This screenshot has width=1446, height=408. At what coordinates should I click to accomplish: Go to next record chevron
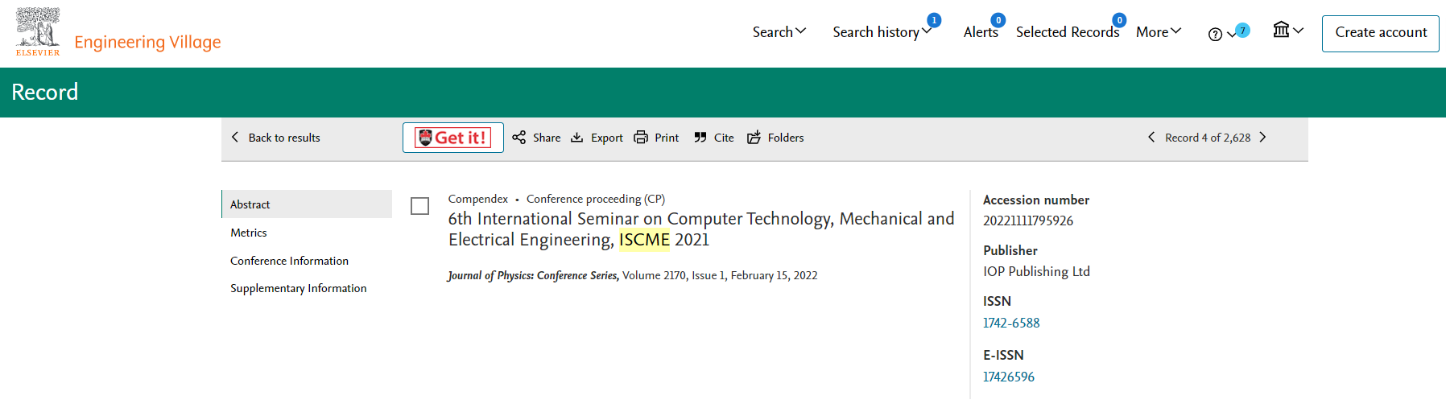click(x=1262, y=137)
